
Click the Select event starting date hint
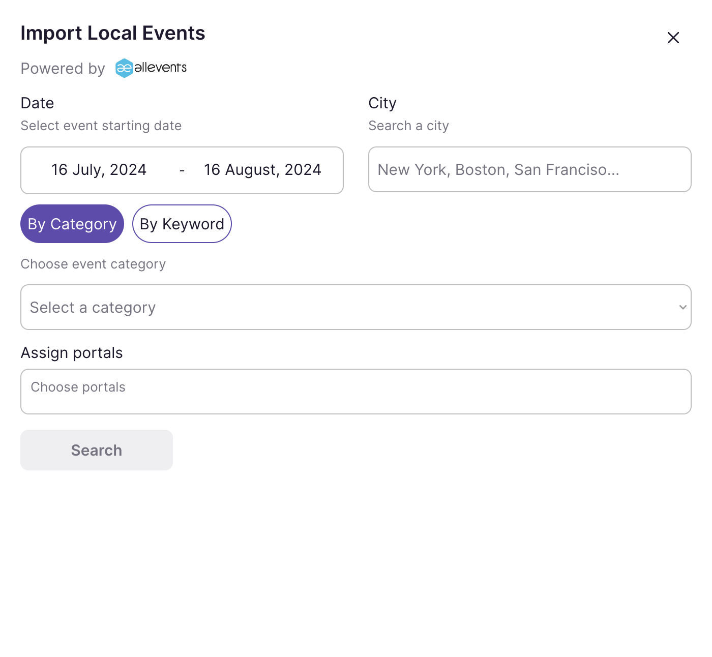[101, 126]
